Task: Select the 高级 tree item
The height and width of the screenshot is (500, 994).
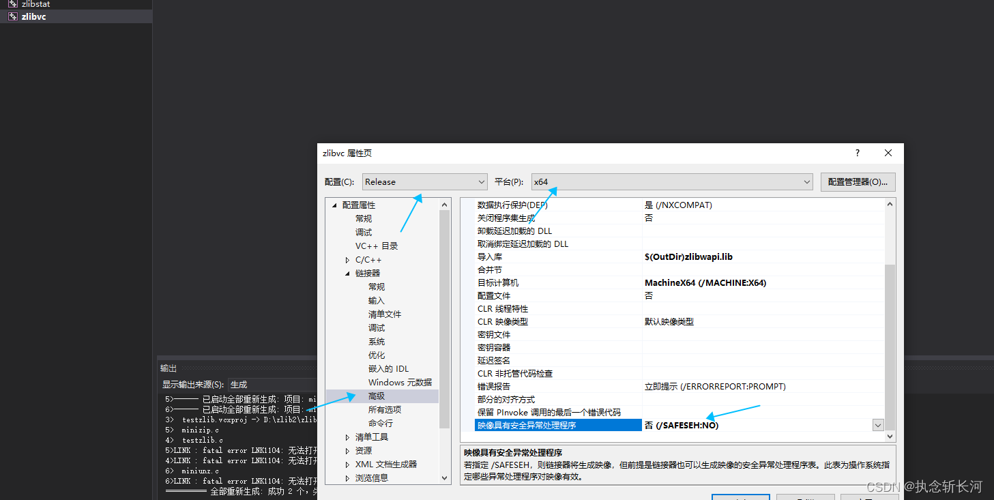Action: pos(377,396)
